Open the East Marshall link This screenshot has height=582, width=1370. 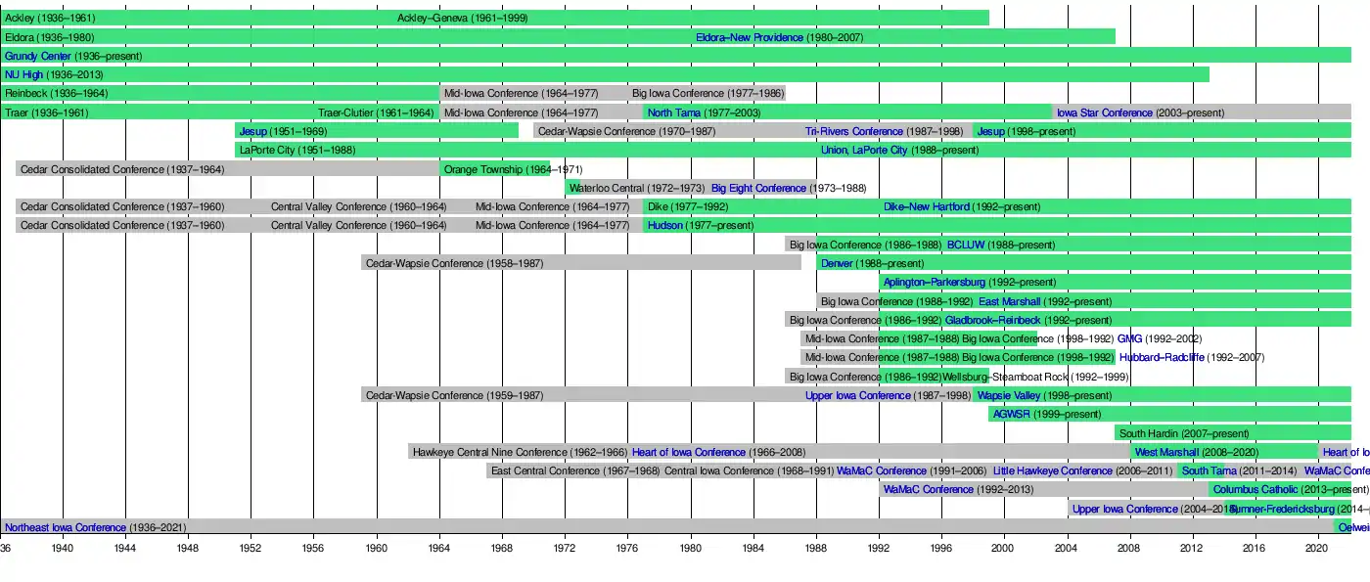(1009, 301)
